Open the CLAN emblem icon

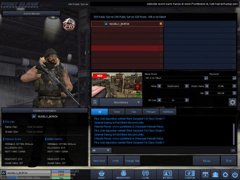(x=146, y=175)
